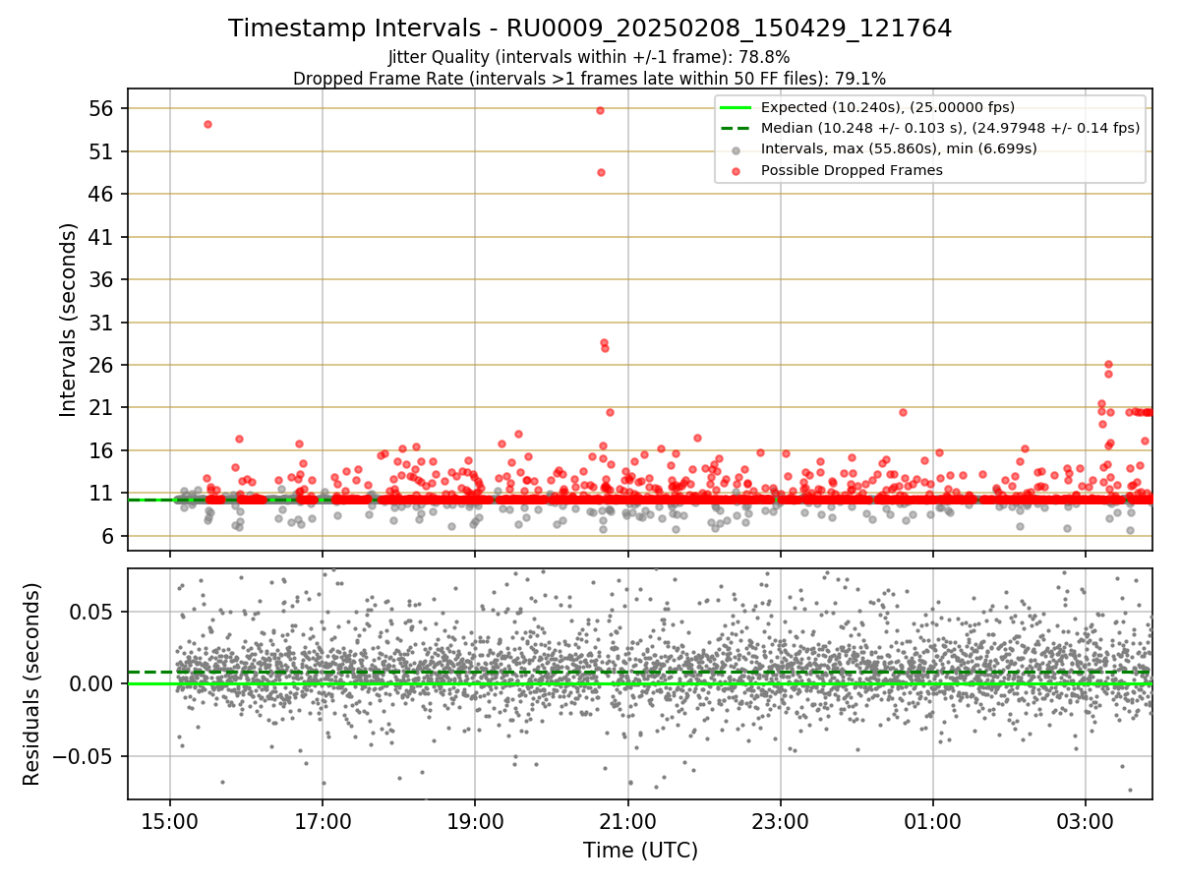Click the 'Time (UTC)' x-axis label
This screenshot has width=1180, height=885.
640,850
